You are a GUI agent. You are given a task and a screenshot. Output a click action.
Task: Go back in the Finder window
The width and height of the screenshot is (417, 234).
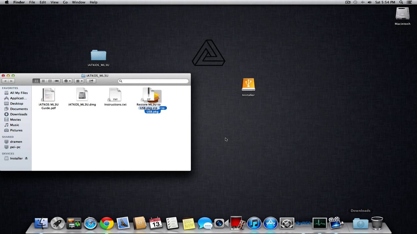point(5,81)
